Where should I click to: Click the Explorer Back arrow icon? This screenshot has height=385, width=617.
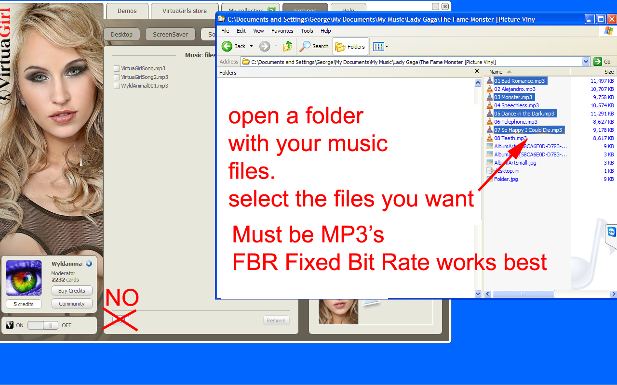pos(227,46)
